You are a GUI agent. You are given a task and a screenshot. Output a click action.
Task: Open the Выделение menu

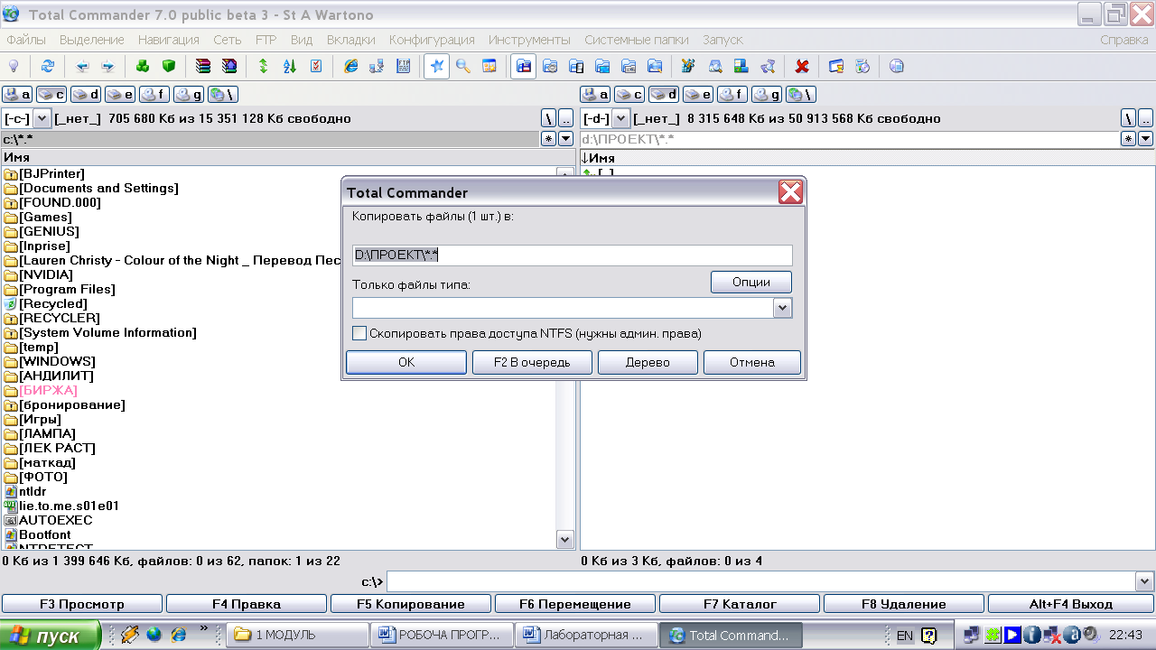tap(92, 40)
